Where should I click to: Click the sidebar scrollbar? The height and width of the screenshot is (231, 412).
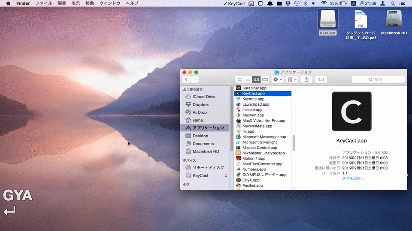pyautogui.click(x=231, y=118)
